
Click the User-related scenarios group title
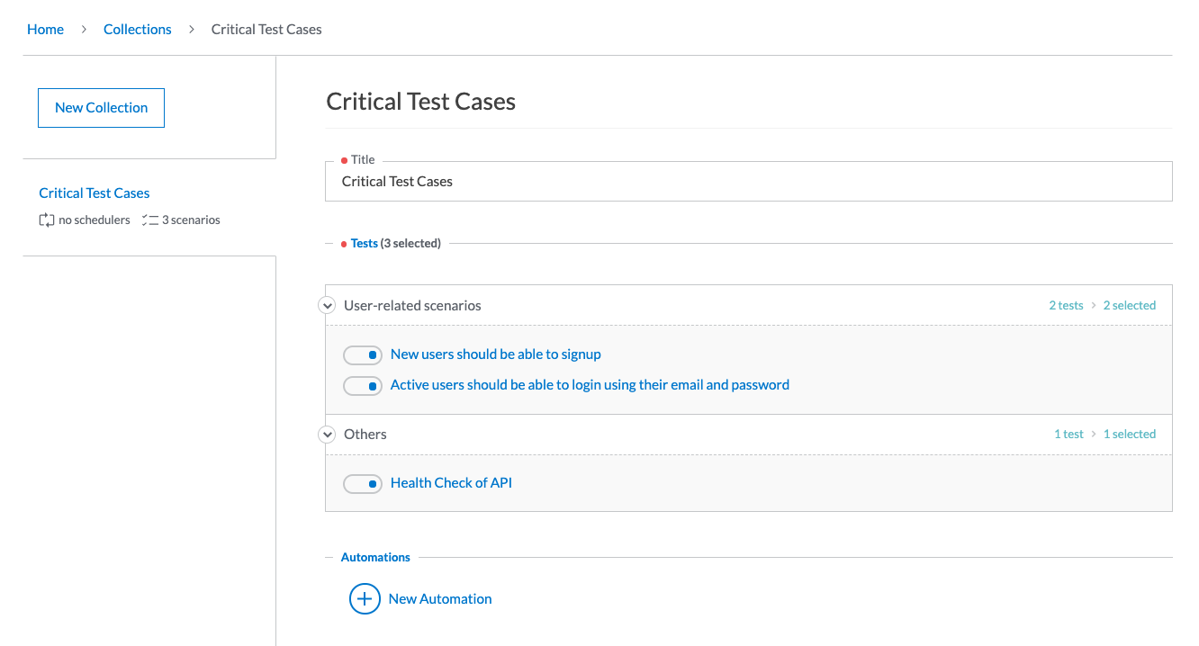click(412, 306)
